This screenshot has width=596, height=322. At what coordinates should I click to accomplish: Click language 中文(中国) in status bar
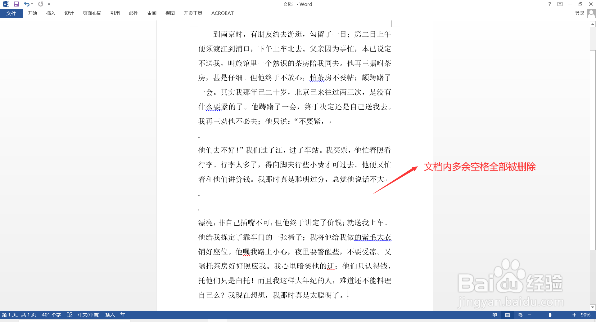tap(89, 315)
